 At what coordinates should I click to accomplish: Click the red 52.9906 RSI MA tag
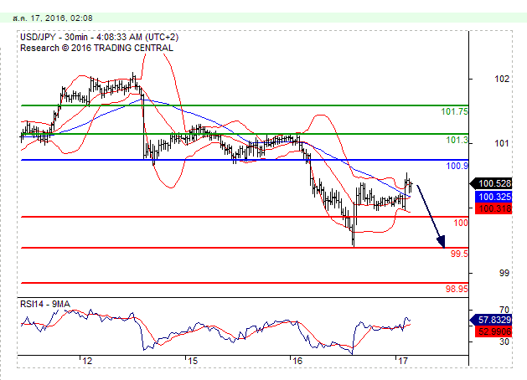pyautogui.click(x=493, y=331)
